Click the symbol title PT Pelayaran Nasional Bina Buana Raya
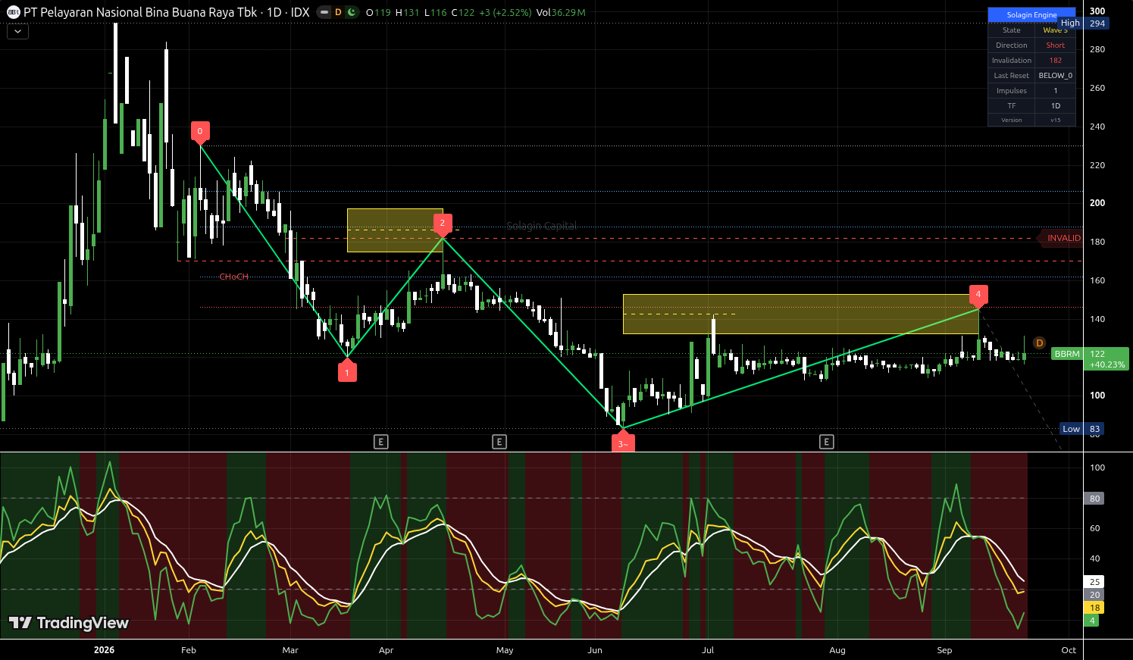 141,12
